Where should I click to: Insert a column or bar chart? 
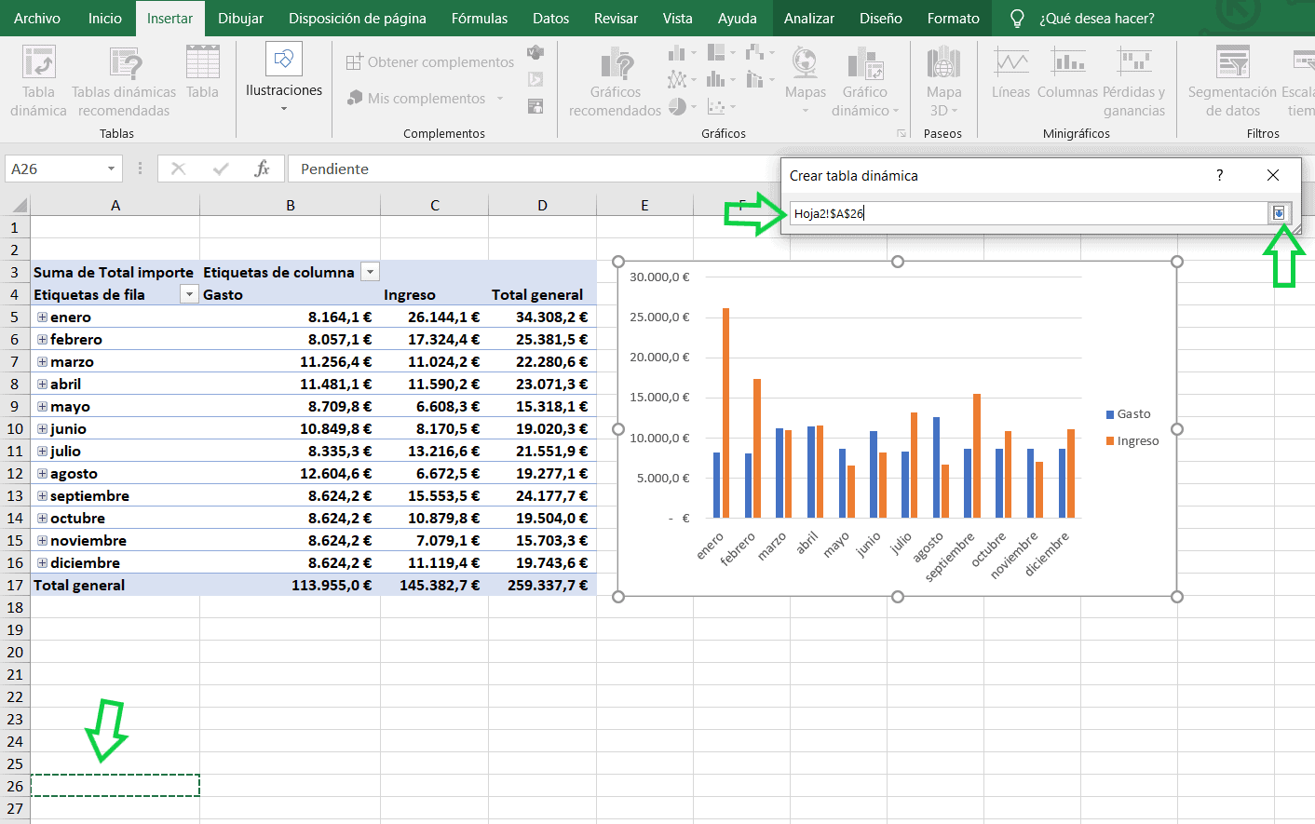[677, 53]
